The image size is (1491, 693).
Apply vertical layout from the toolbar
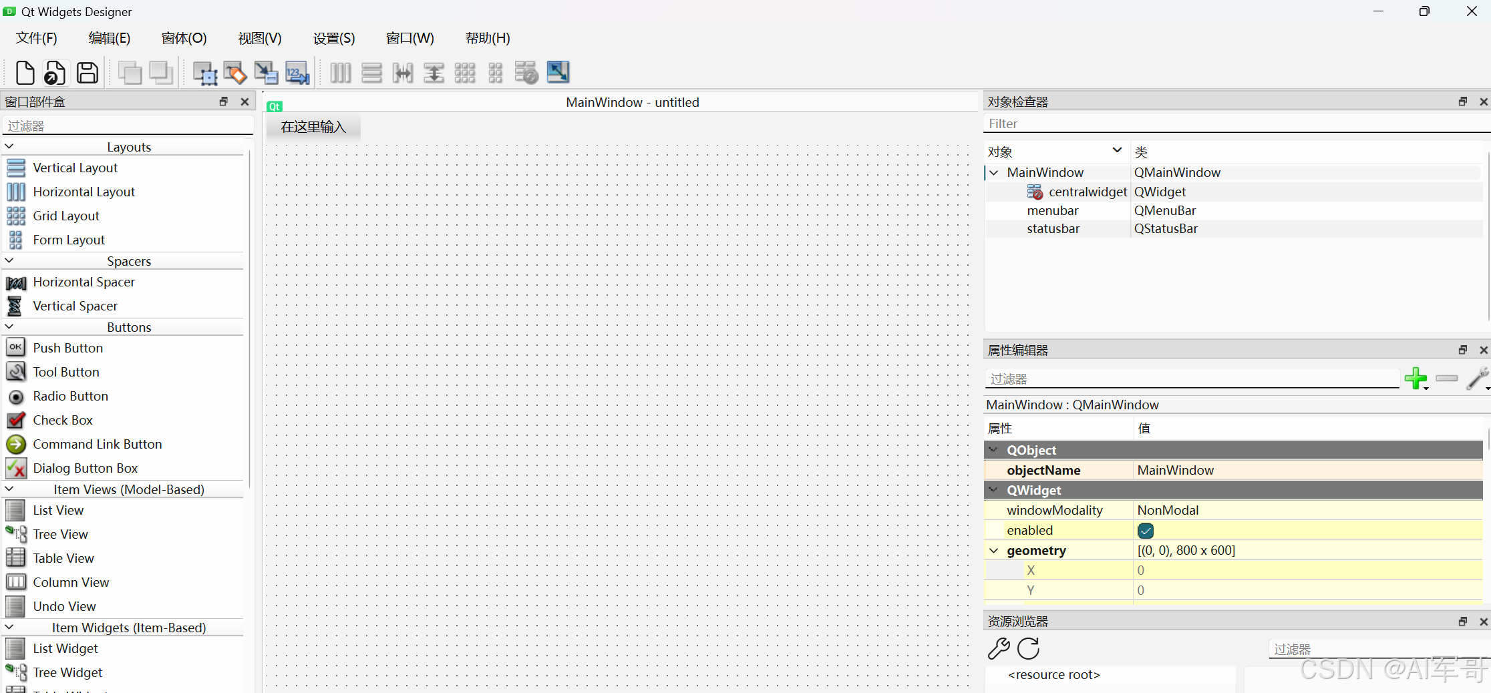click(371, 73)
